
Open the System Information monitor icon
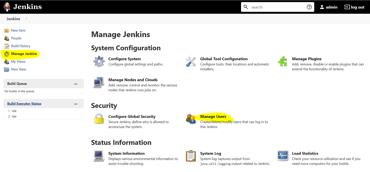coord(99,156)
